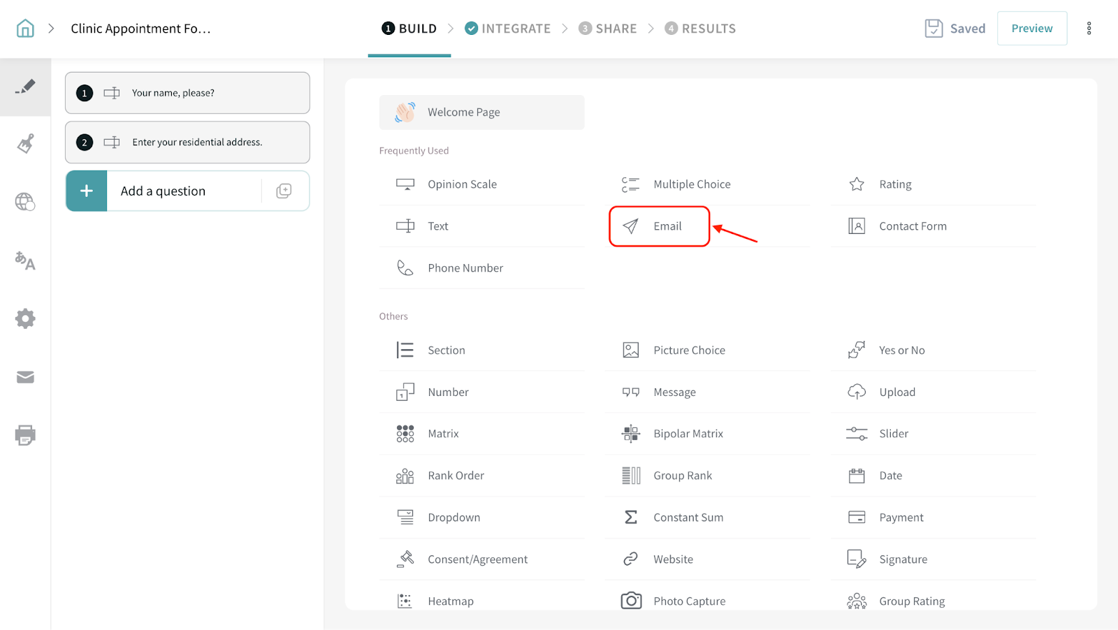Switch to the INTEGRATE step tab

point(508,29)
